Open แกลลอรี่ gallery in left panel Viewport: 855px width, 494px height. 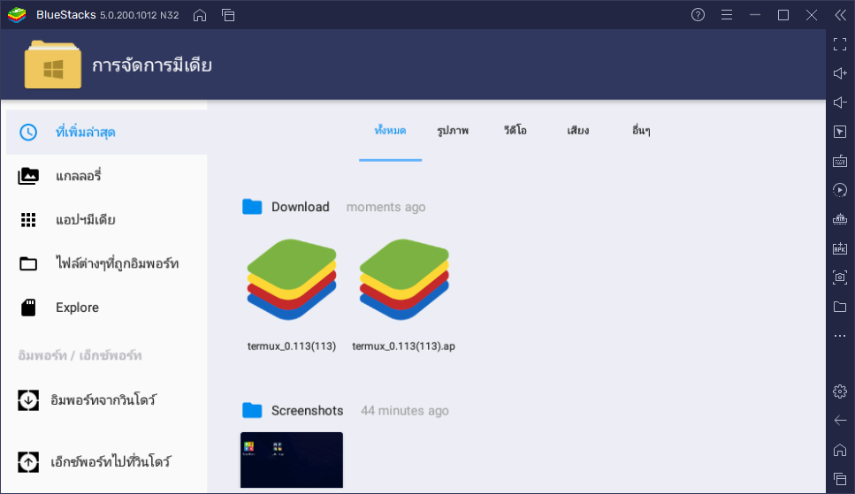[x=106, y=176]
